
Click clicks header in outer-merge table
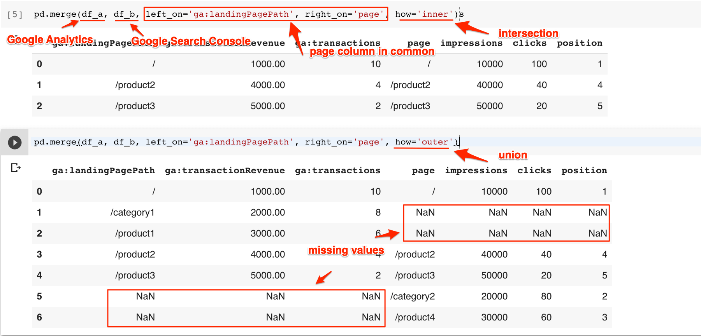(x=534, y=170)
